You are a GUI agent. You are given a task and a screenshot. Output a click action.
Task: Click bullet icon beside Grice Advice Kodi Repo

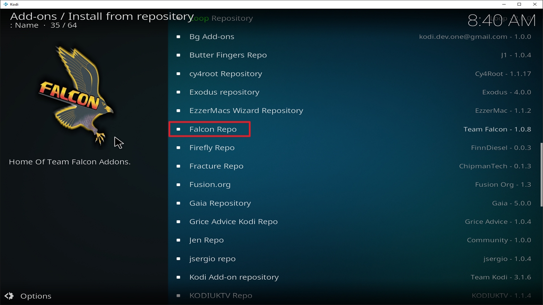click(178, 221)
